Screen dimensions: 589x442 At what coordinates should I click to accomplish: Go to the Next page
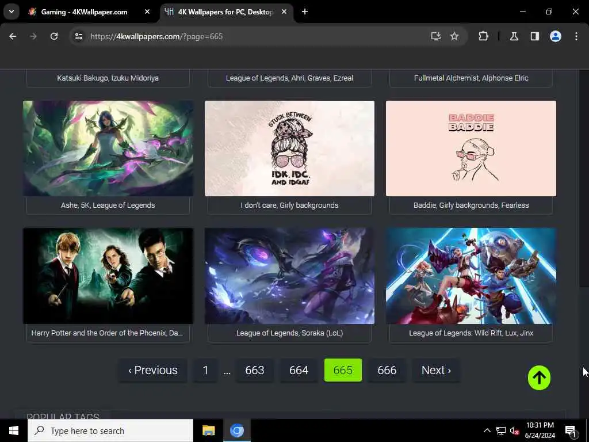[436, 370]
